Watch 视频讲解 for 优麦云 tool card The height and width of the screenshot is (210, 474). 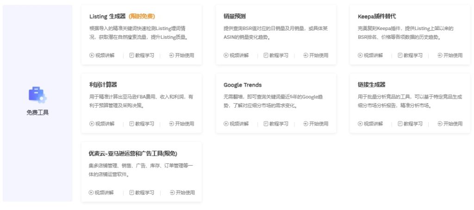[101, 192]
